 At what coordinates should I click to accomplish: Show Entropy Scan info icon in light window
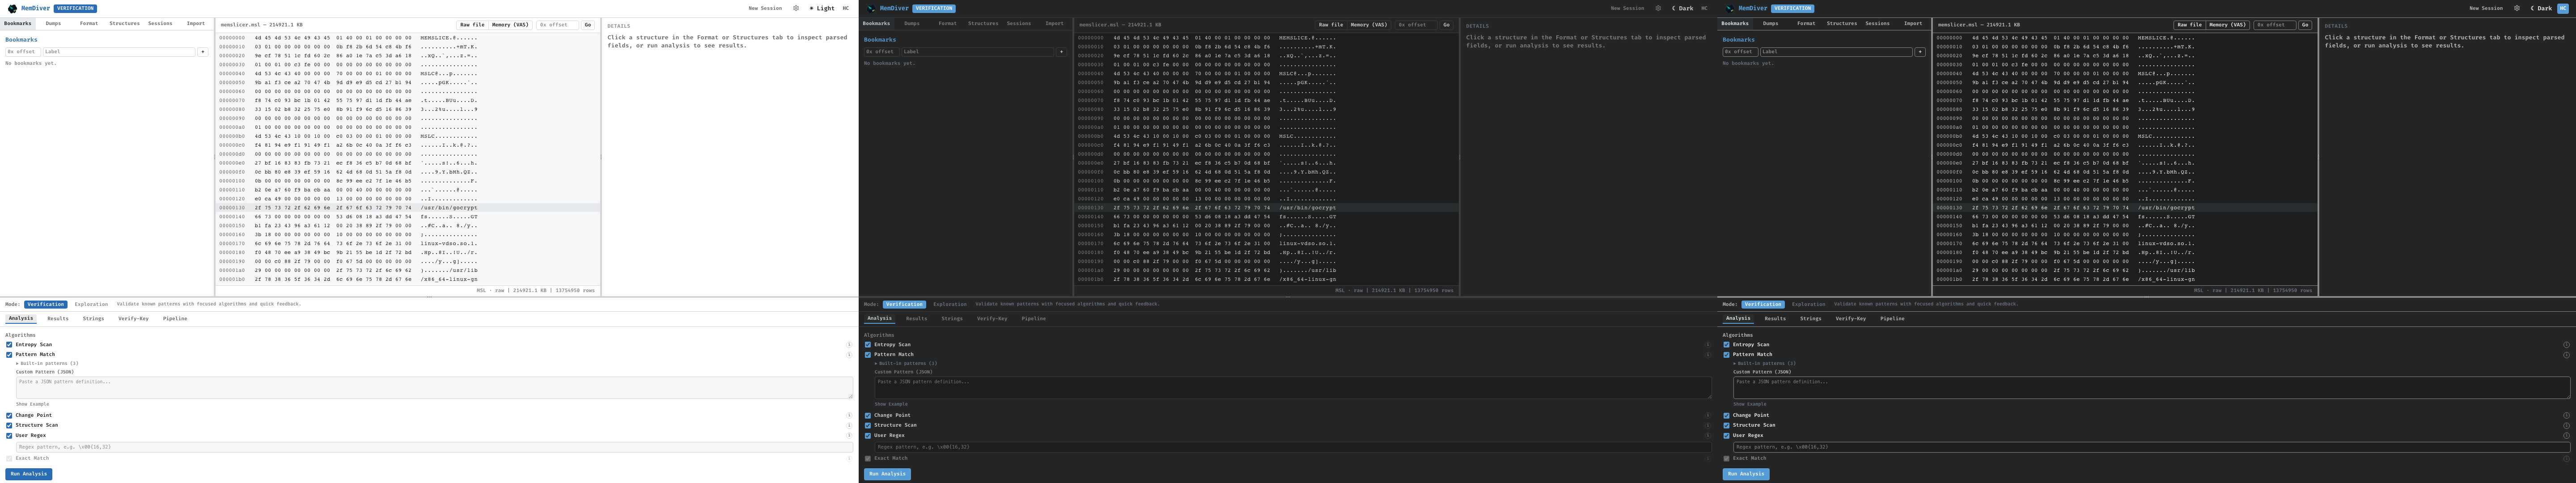click(x=849, y=345)
